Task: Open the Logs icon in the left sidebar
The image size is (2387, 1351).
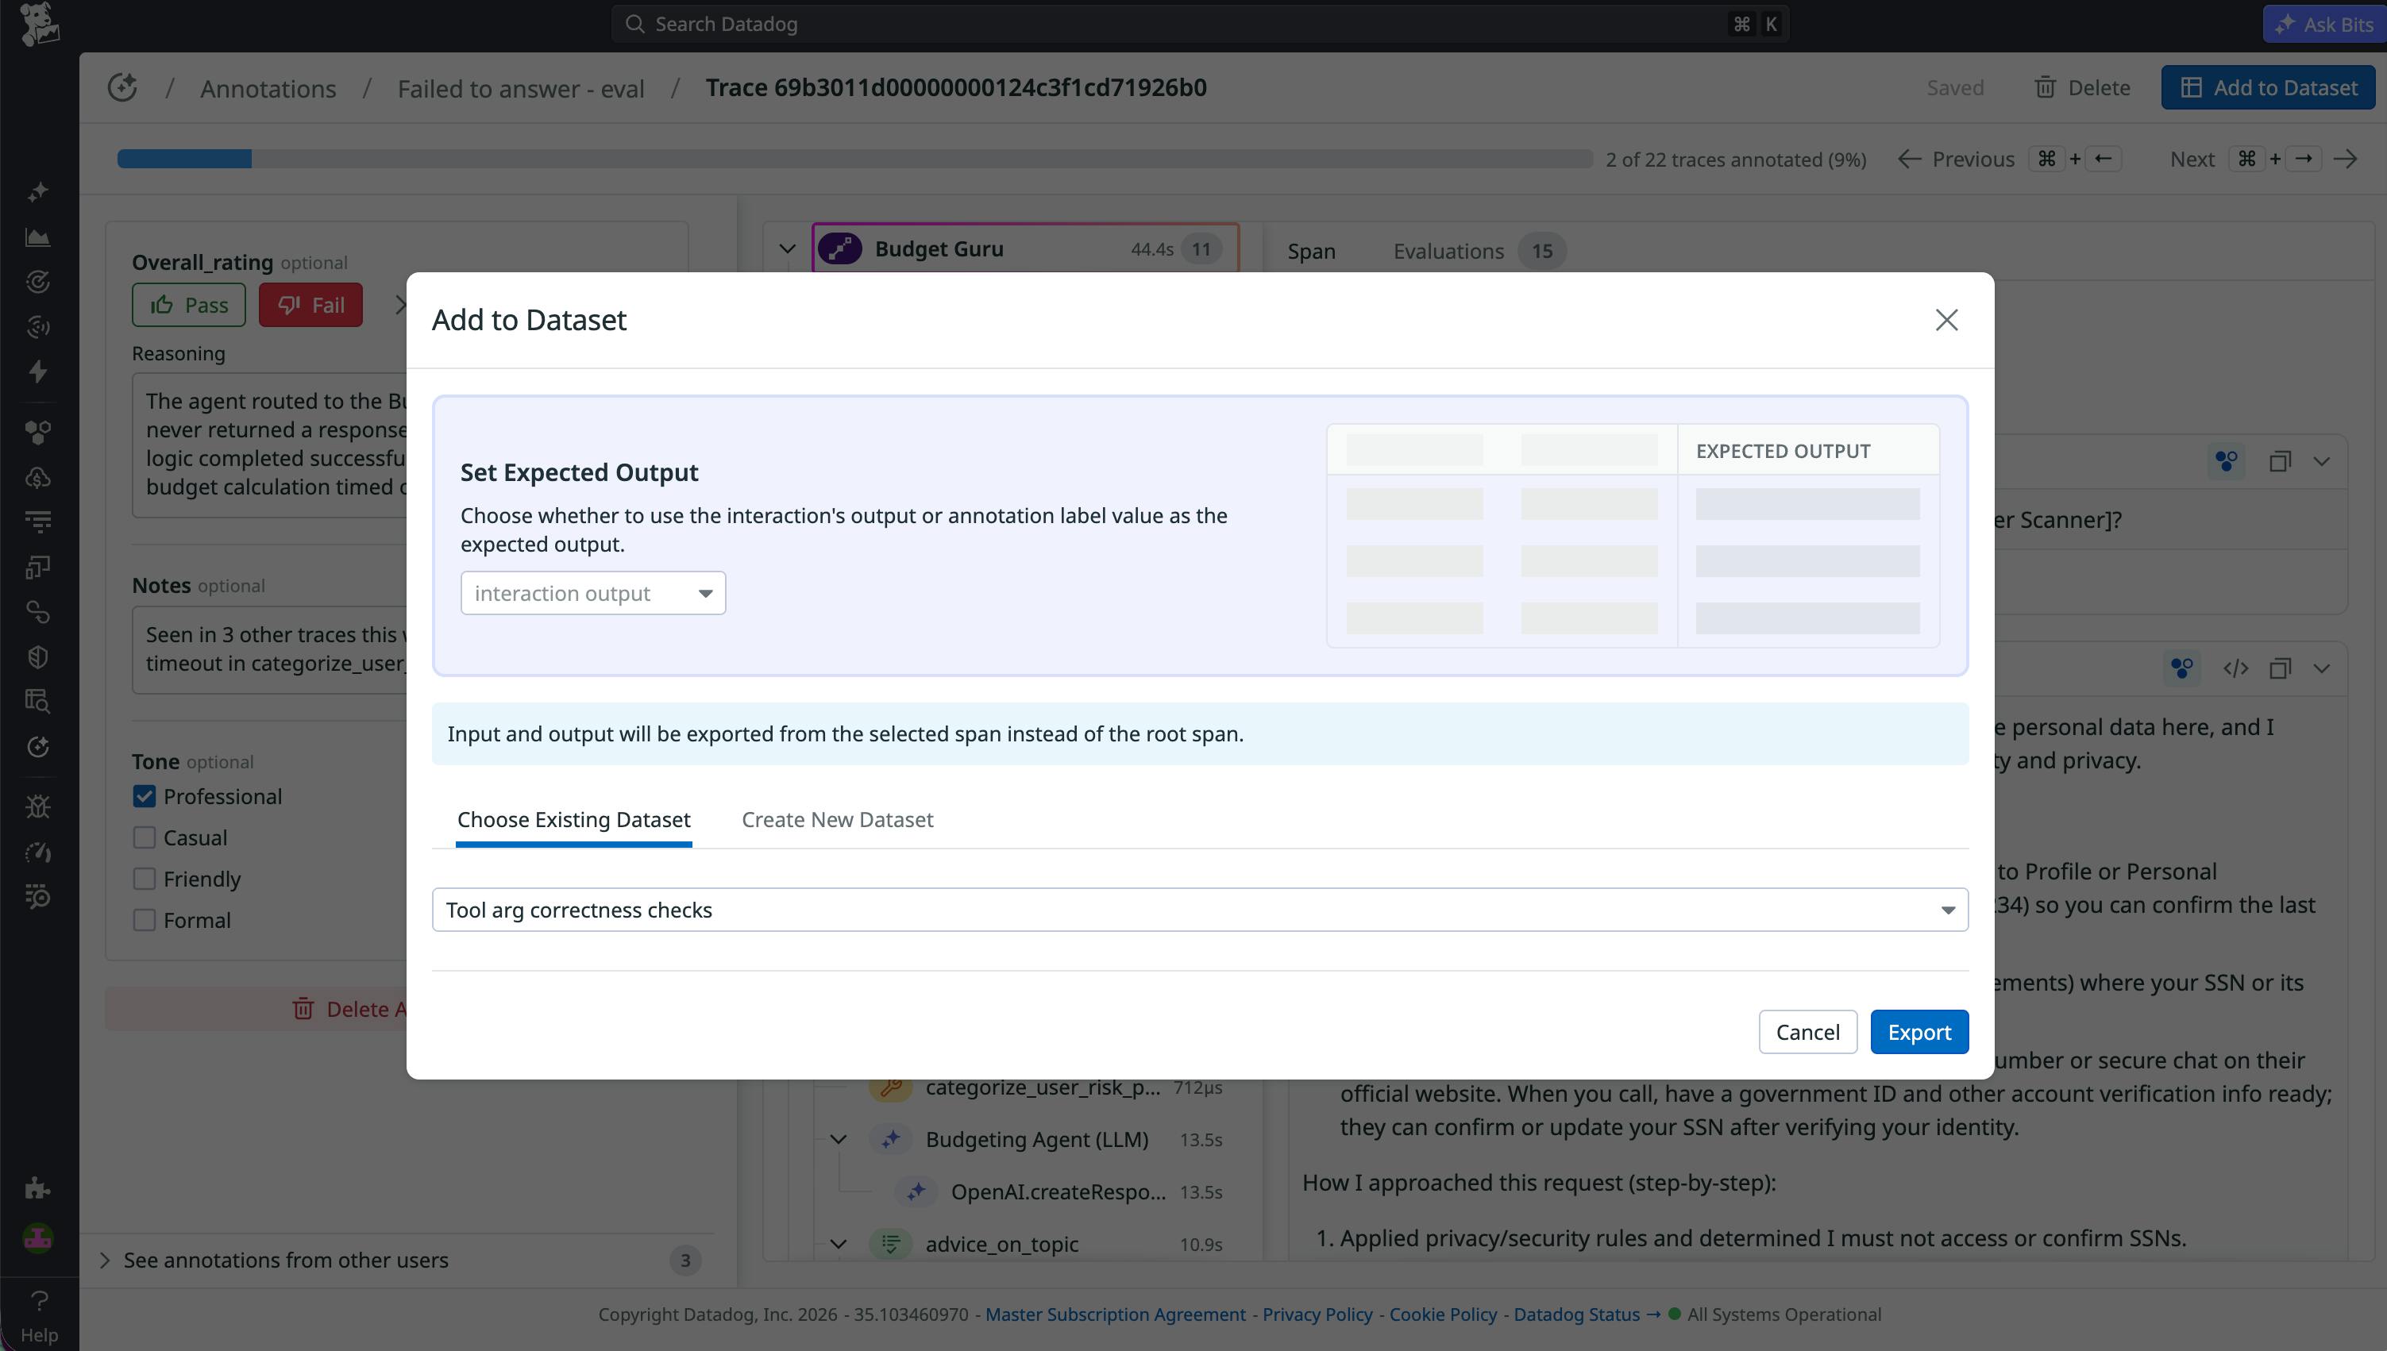Action: [x=38, y=521]
